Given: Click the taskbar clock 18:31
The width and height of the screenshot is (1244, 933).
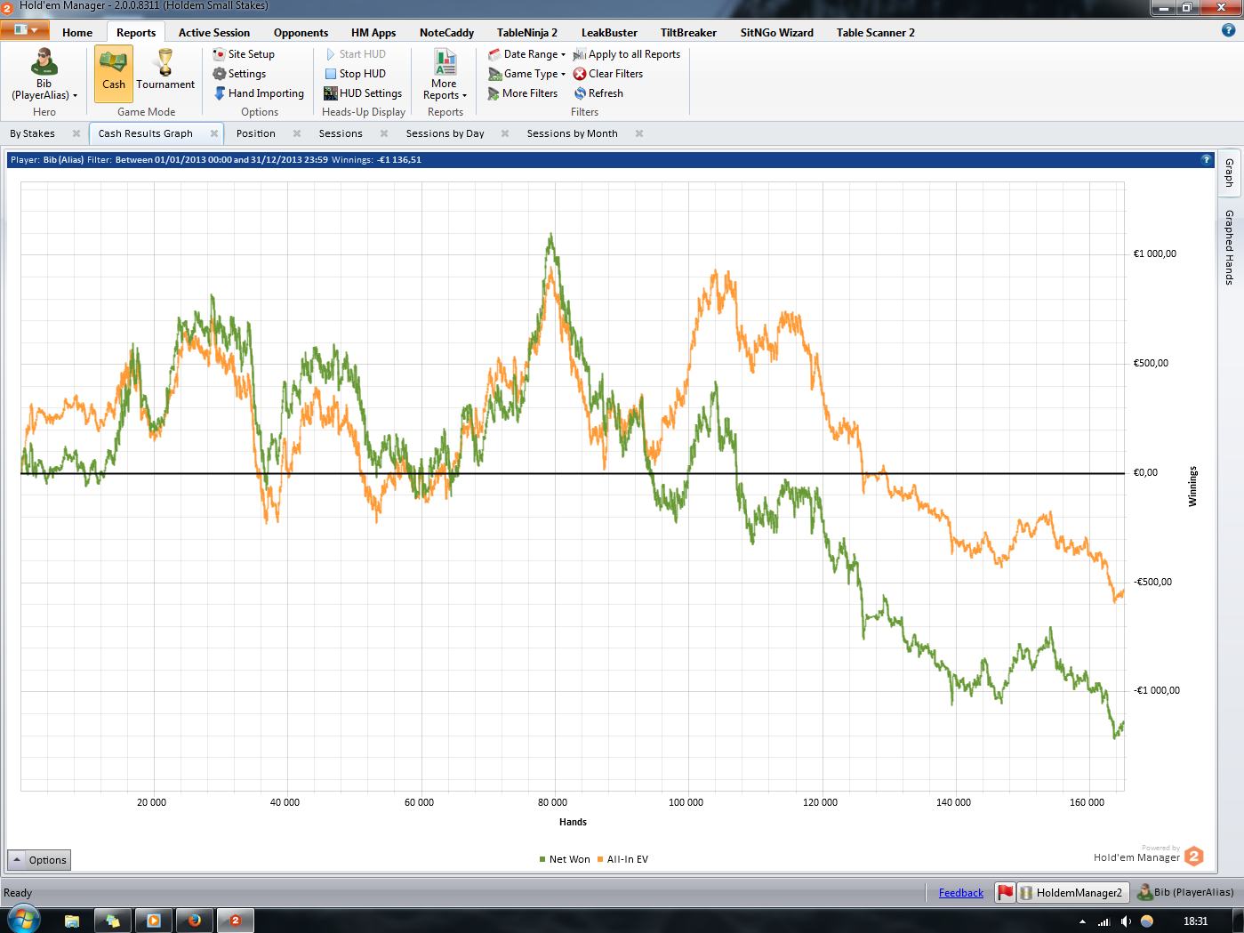Looking at the screenshot, I should (1195, 921).
